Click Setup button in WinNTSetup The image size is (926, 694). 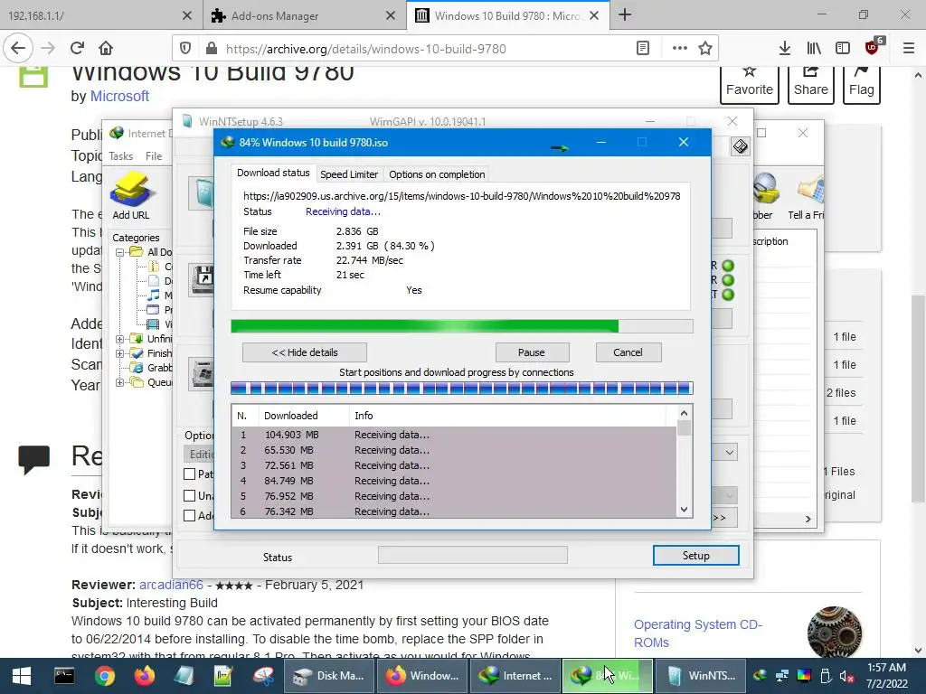coord(695,556)
